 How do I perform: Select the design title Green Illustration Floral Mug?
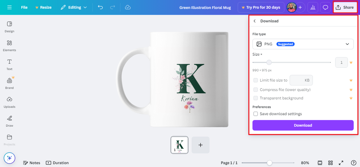click(205, 8)
